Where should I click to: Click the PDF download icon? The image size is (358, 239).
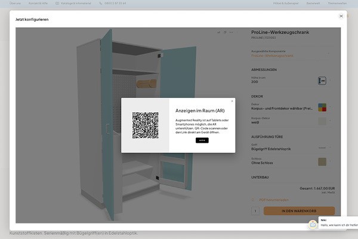[x=253, y=200]
